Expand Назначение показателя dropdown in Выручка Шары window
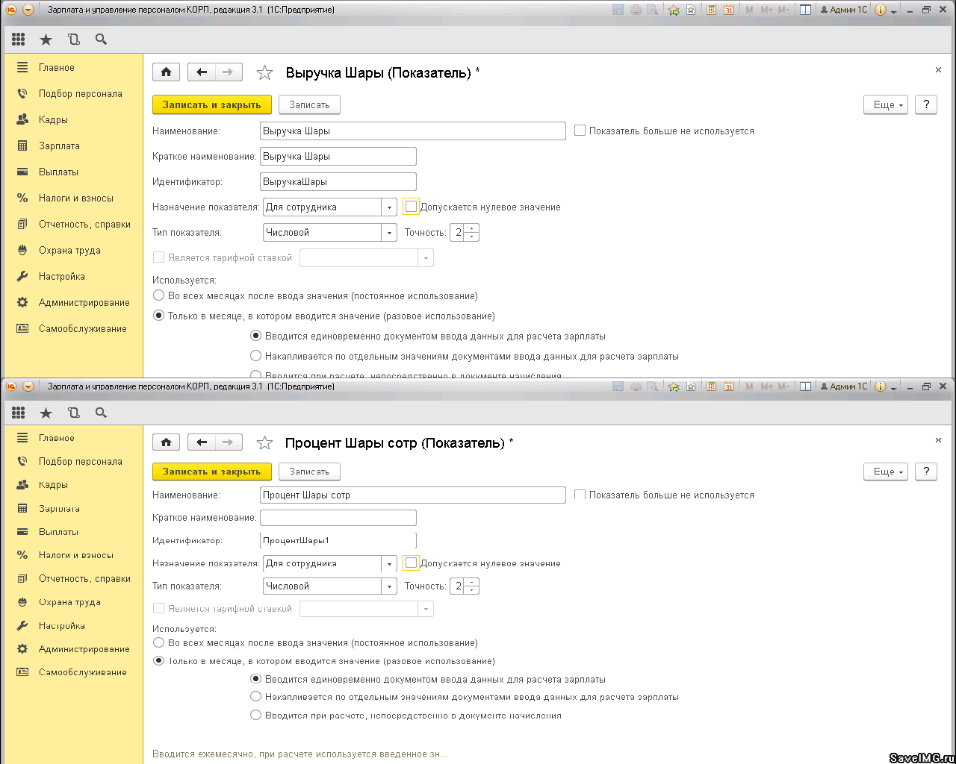 click(389, 207)
